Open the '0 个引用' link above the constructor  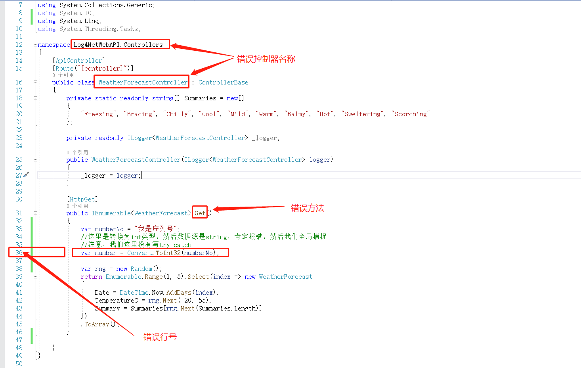pyautogui.click(x=77, y=152)
